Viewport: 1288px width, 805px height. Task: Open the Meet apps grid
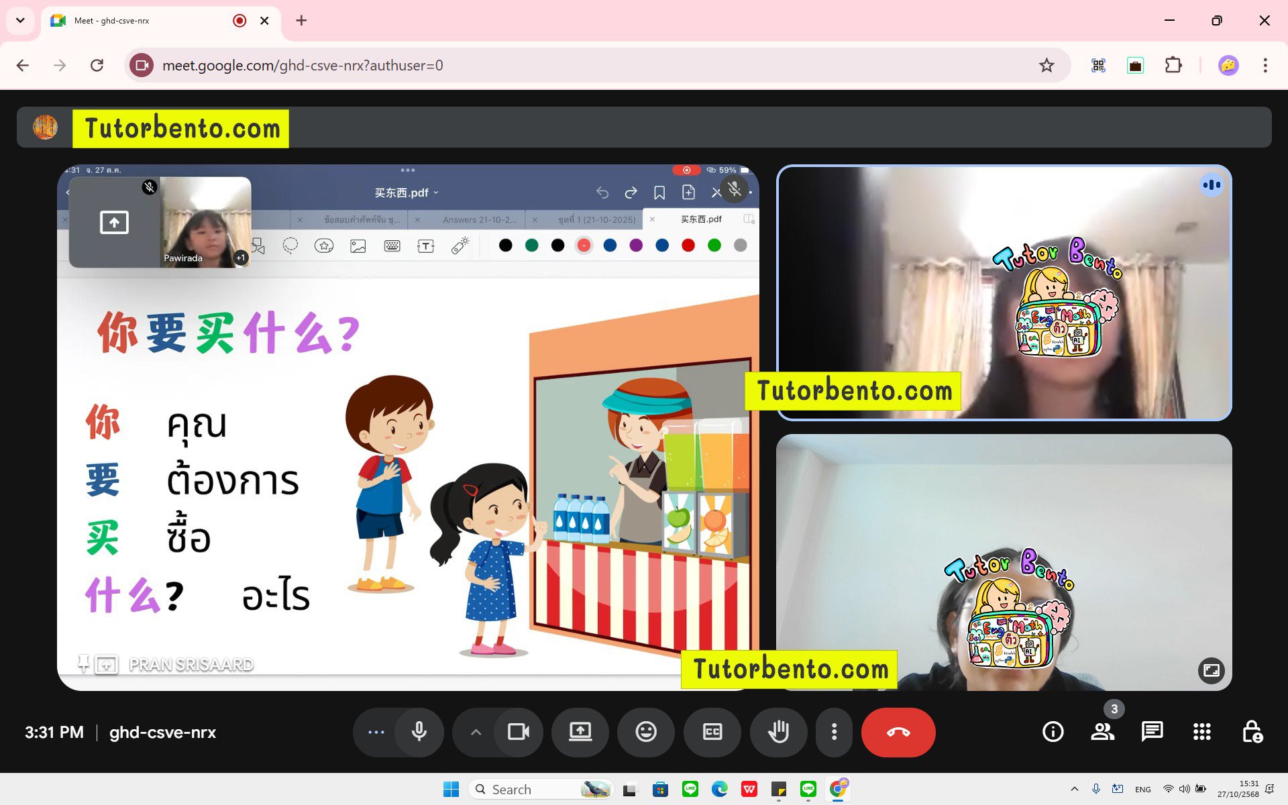[1202, 732]
